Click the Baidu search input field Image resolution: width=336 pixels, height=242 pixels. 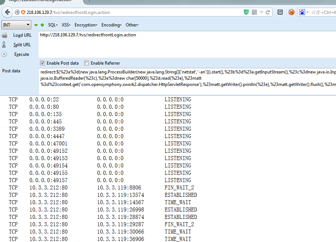point(323,12)
